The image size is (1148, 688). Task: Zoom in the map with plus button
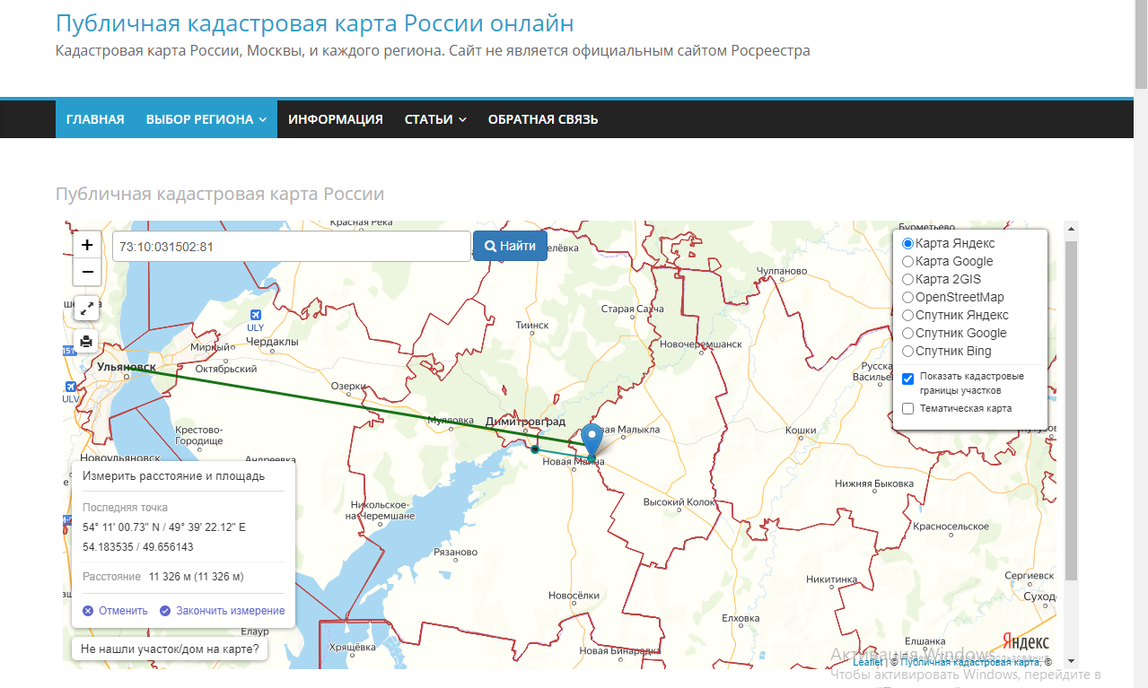point(87,245)
